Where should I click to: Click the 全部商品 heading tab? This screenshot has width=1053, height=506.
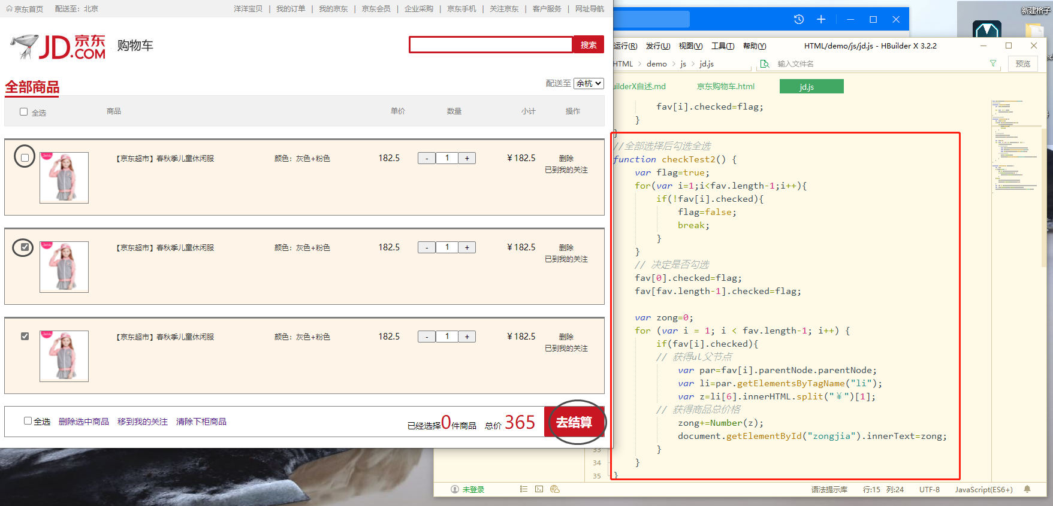32,87
